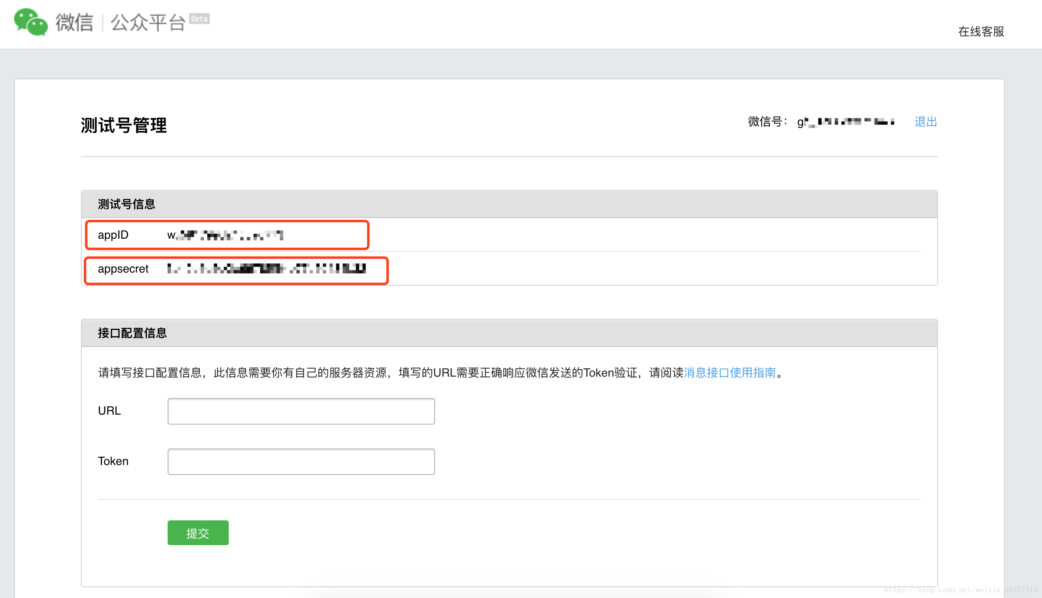The image size is (1042, 598).
Task: Click the appsecret label
Action: tap(123, 269)
